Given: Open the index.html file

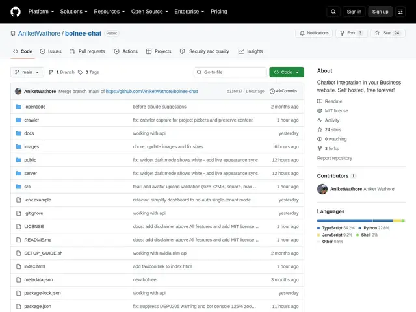Looking at the screenshot, I should point(34,266).
